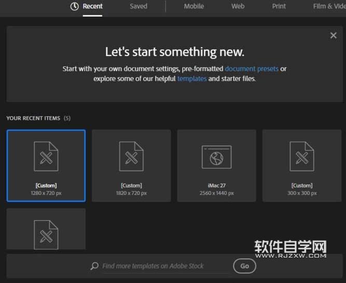346x283 pixels.
Task: Open the Print presets tab
Action: pos(279,6)
